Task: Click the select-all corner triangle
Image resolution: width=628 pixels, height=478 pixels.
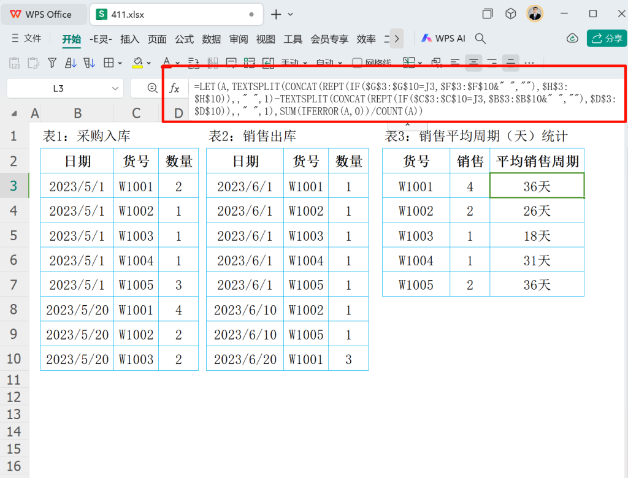Action: (x=14, y=114)
